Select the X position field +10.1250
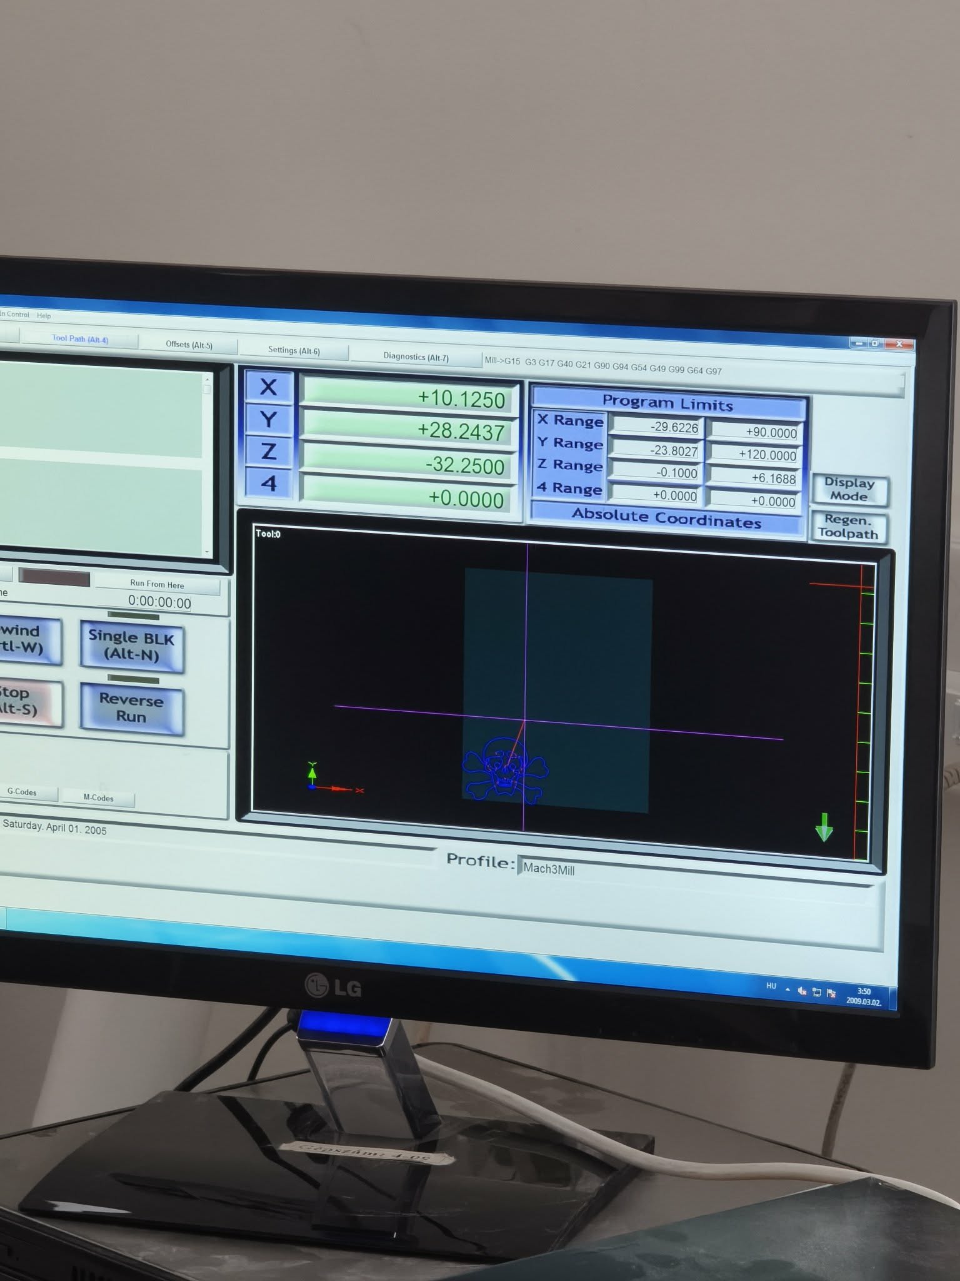This screenshot has width=960, height=1281. tap(409, 397)
